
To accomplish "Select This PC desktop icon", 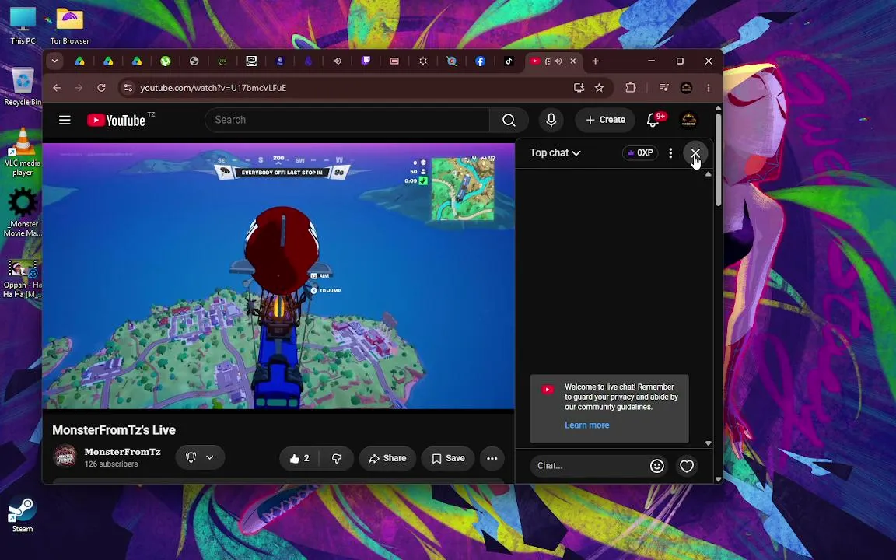I will pos(23,26).
